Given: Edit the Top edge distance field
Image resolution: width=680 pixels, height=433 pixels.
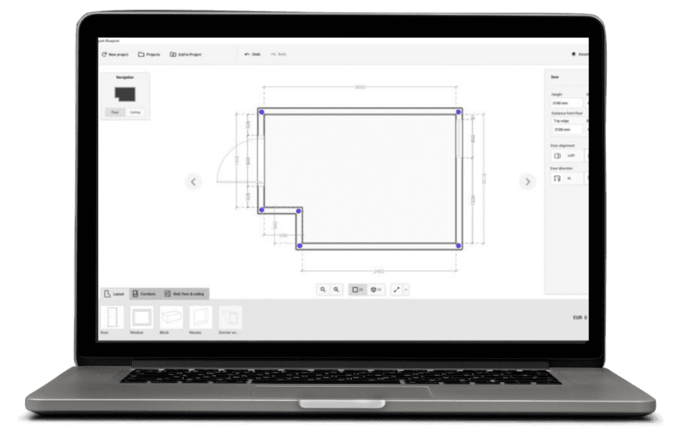Looking at the screenshot, I should (568, 130).
